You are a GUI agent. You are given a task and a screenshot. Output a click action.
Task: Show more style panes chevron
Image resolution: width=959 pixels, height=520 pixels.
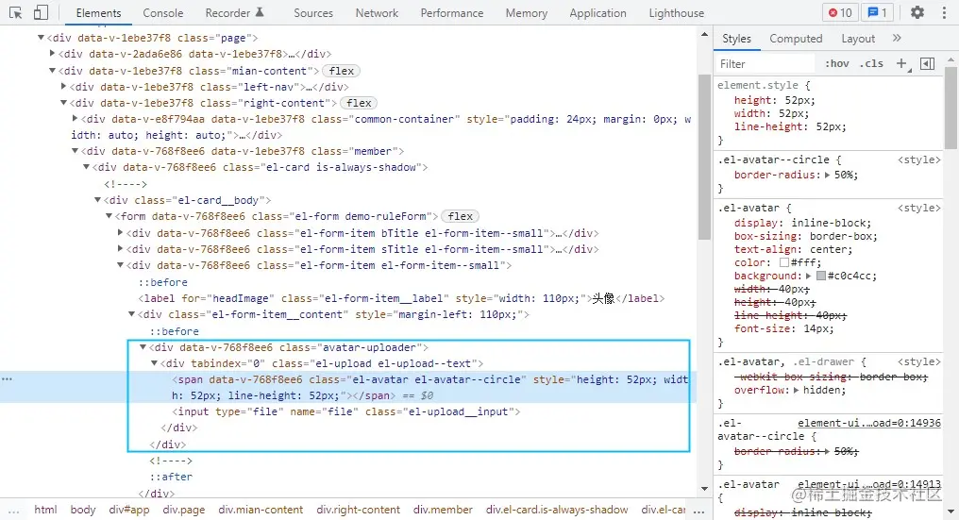pos(897,38)
